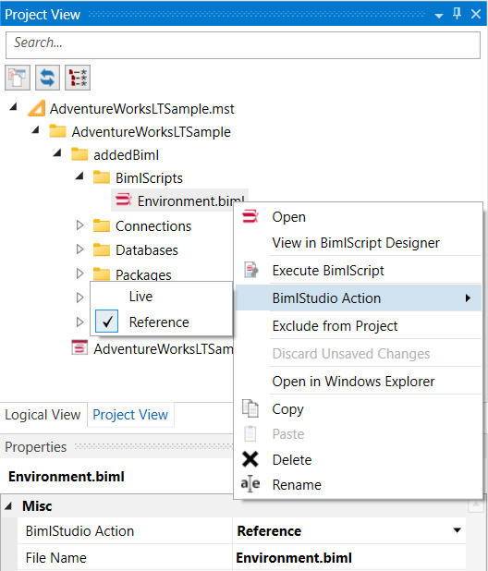
Task: Choose View in BimlScript Designer
Action: click(359, 242)
